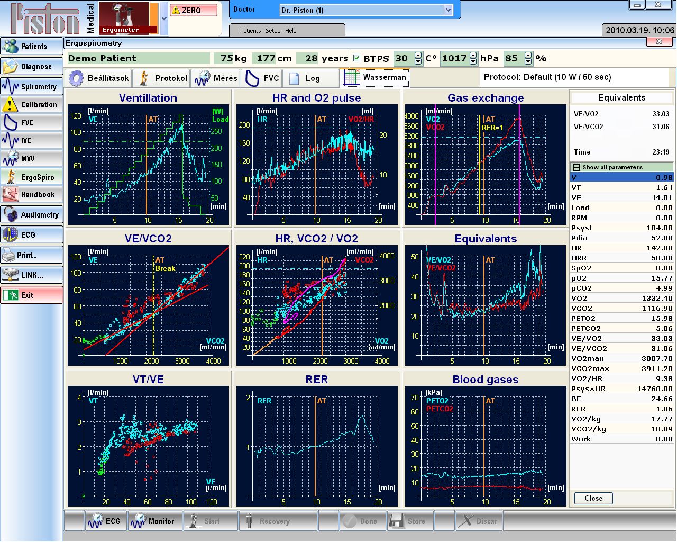The height and width of the screenshot is (542, 677).
Task: Launch Spirometry from the sidebar
Action: pyautogui.click(x=32, y=87)
